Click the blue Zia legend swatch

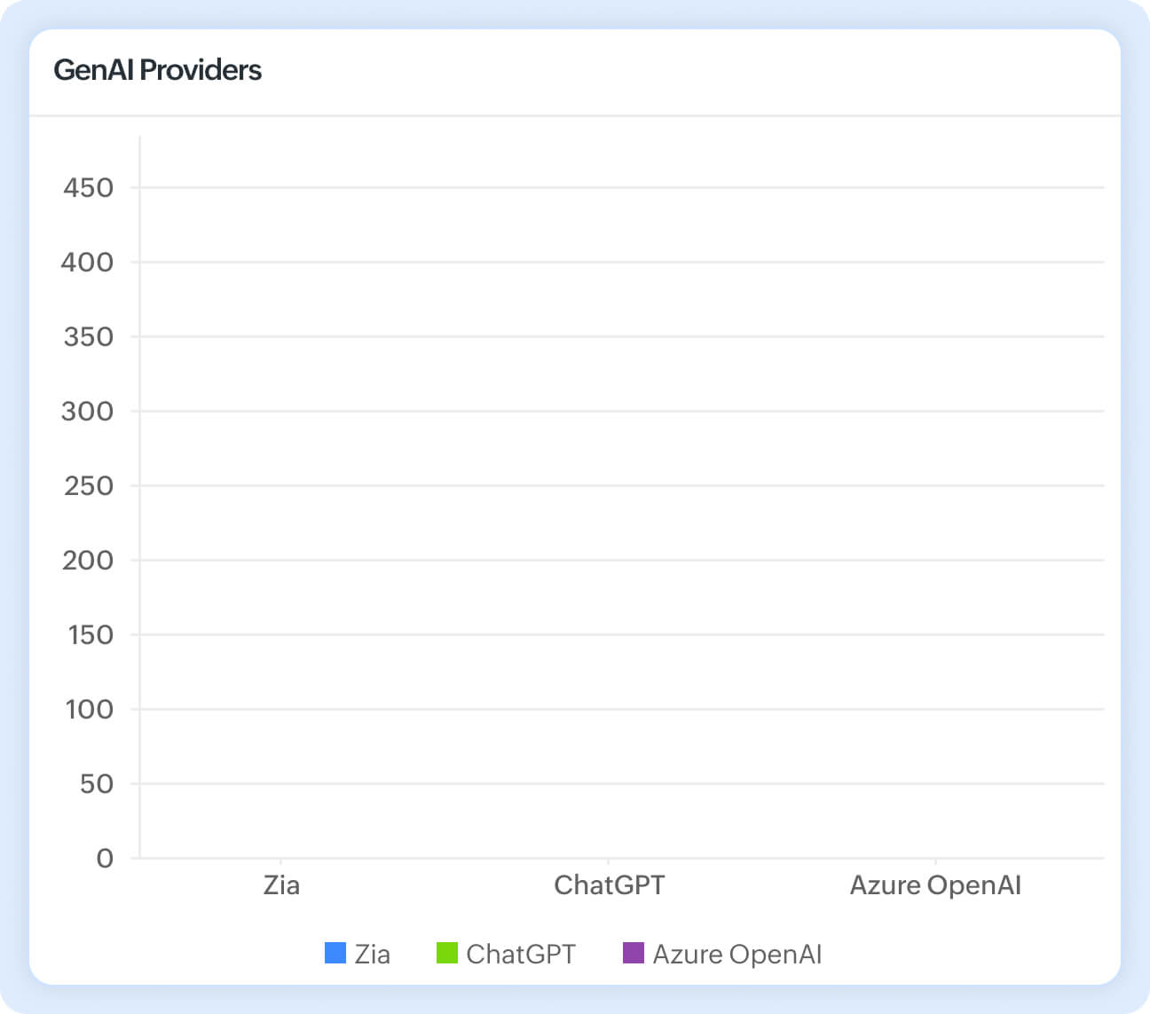(x=335, y=953)
